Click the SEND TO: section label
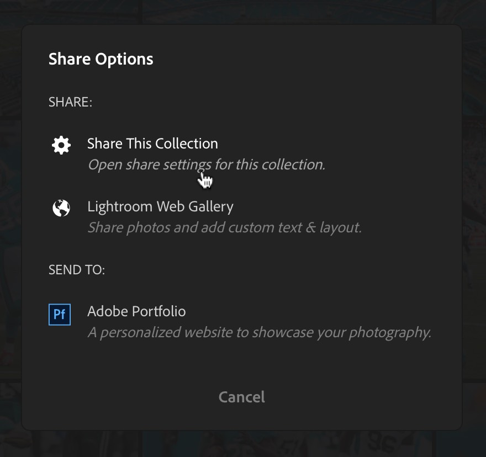This screenshot has width=486, height=457. coord(77,270)
